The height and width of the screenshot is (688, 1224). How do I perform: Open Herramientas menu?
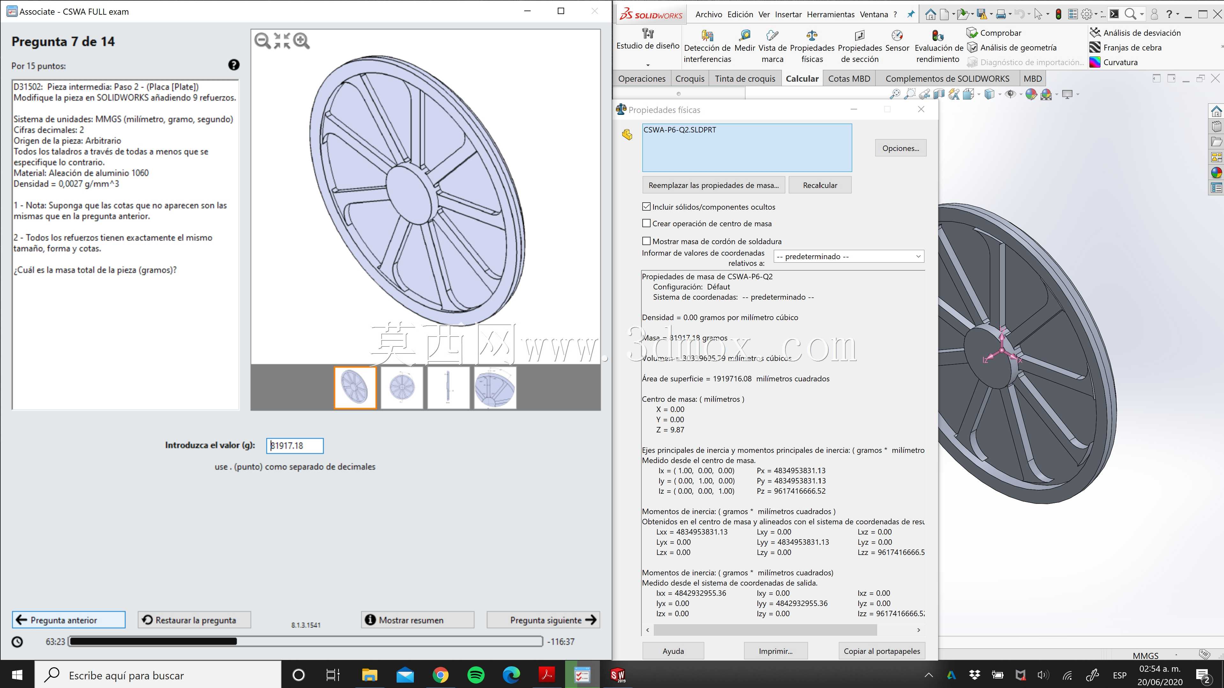[831, 15]
